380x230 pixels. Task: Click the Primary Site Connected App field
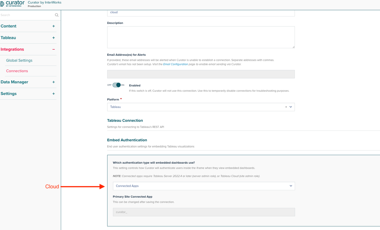204,212
